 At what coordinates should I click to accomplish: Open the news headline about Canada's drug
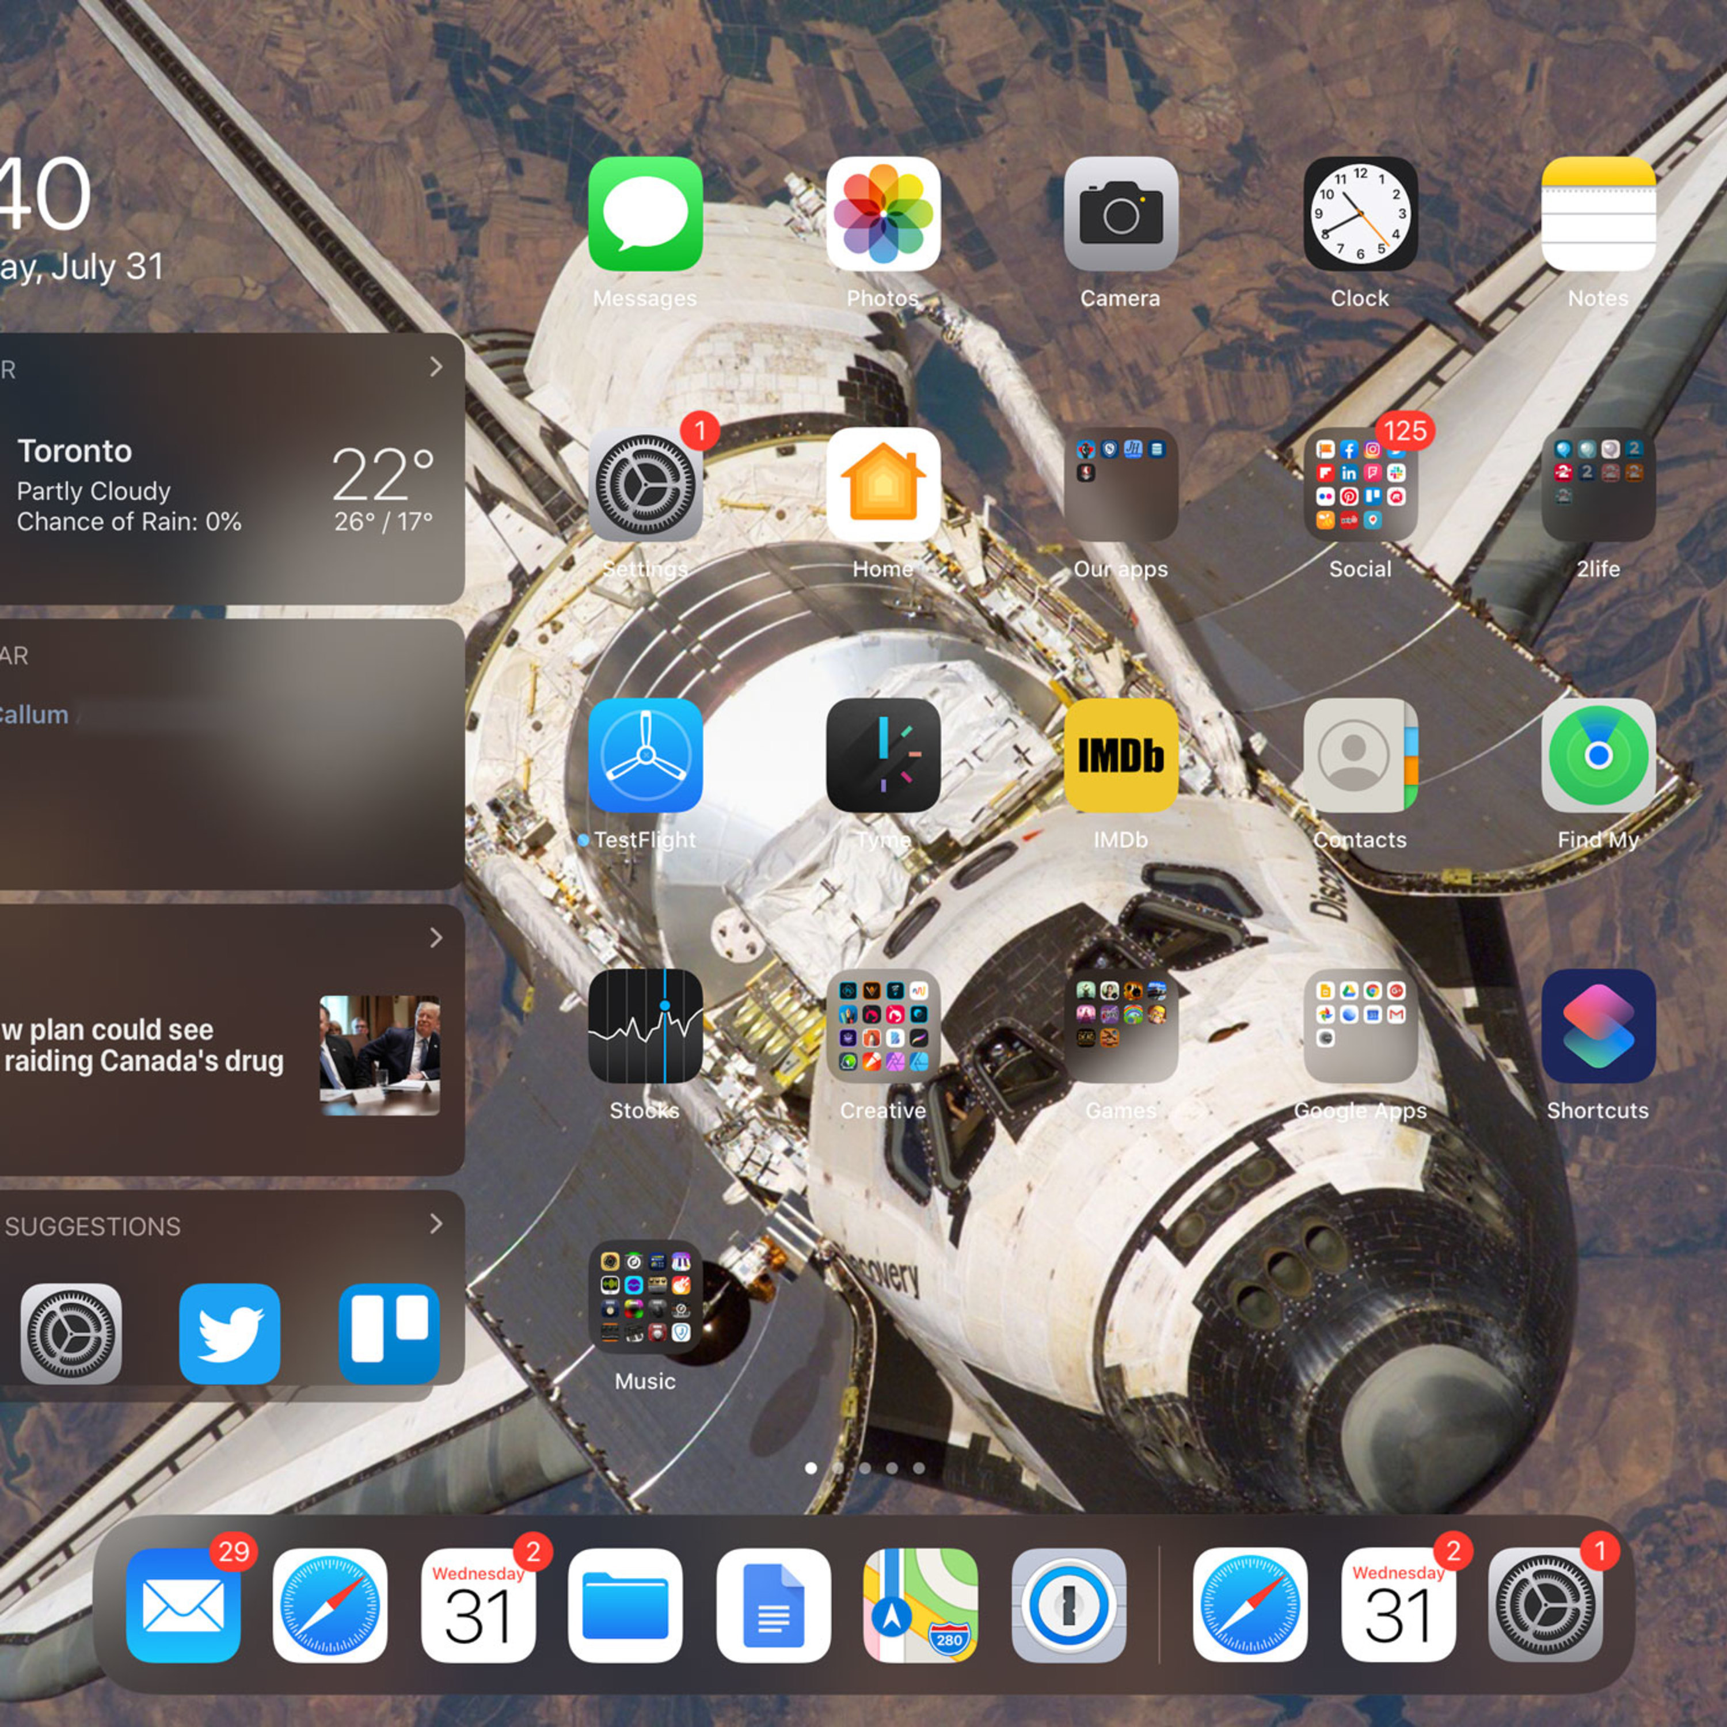143,1045
